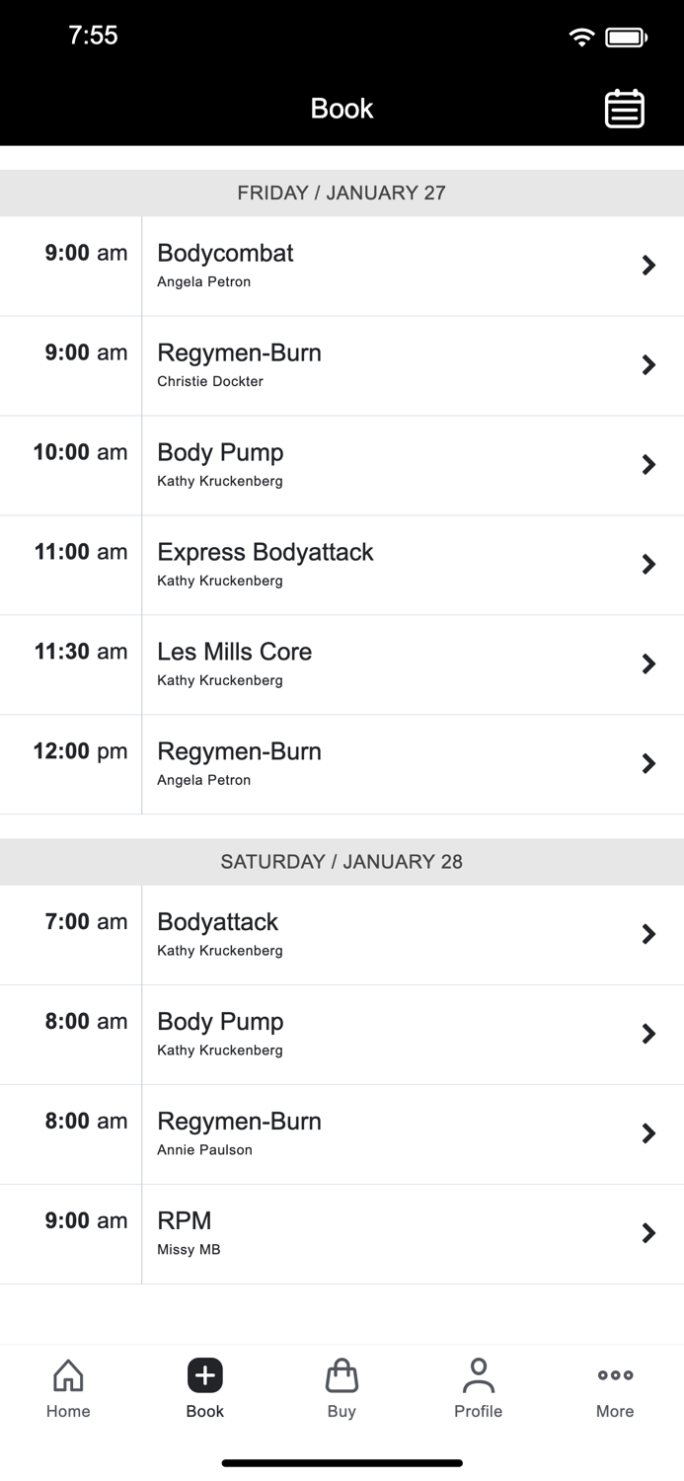Expand the 11:30 am Les Mills Core chevron
This screenshot has height=1481, width=684.
tap(342, 663)
